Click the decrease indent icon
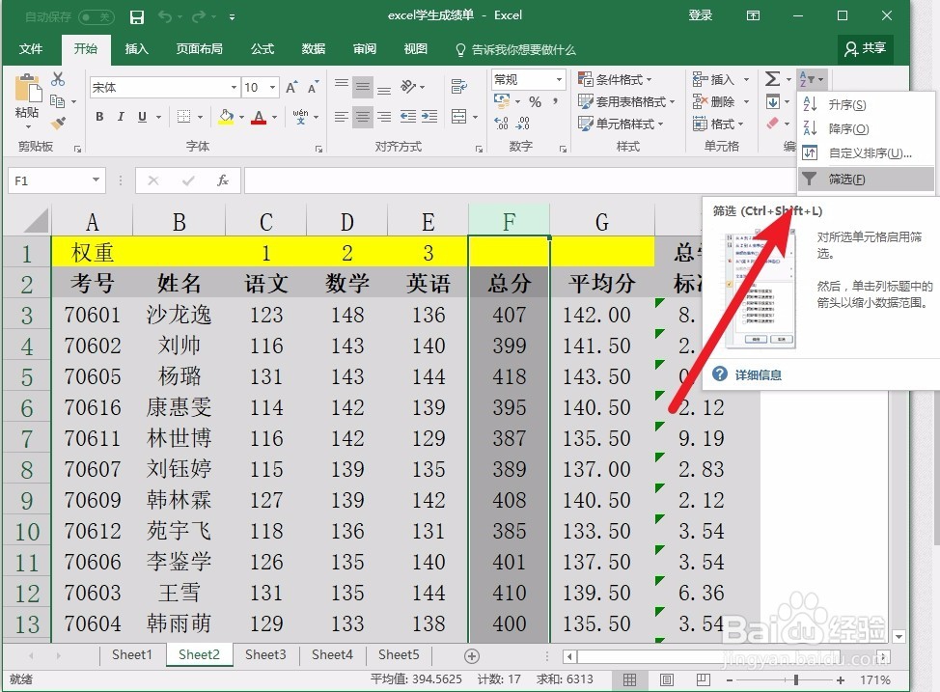Screen dimensions: 940x692 (x=408, y=117)
